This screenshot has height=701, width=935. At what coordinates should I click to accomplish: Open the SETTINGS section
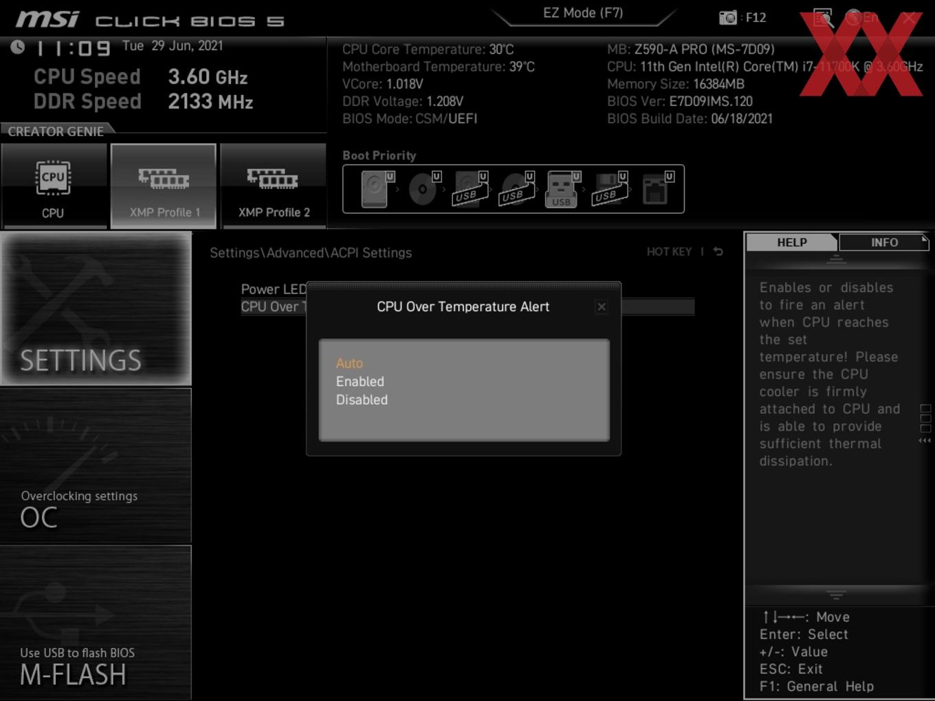coord(96,309)
